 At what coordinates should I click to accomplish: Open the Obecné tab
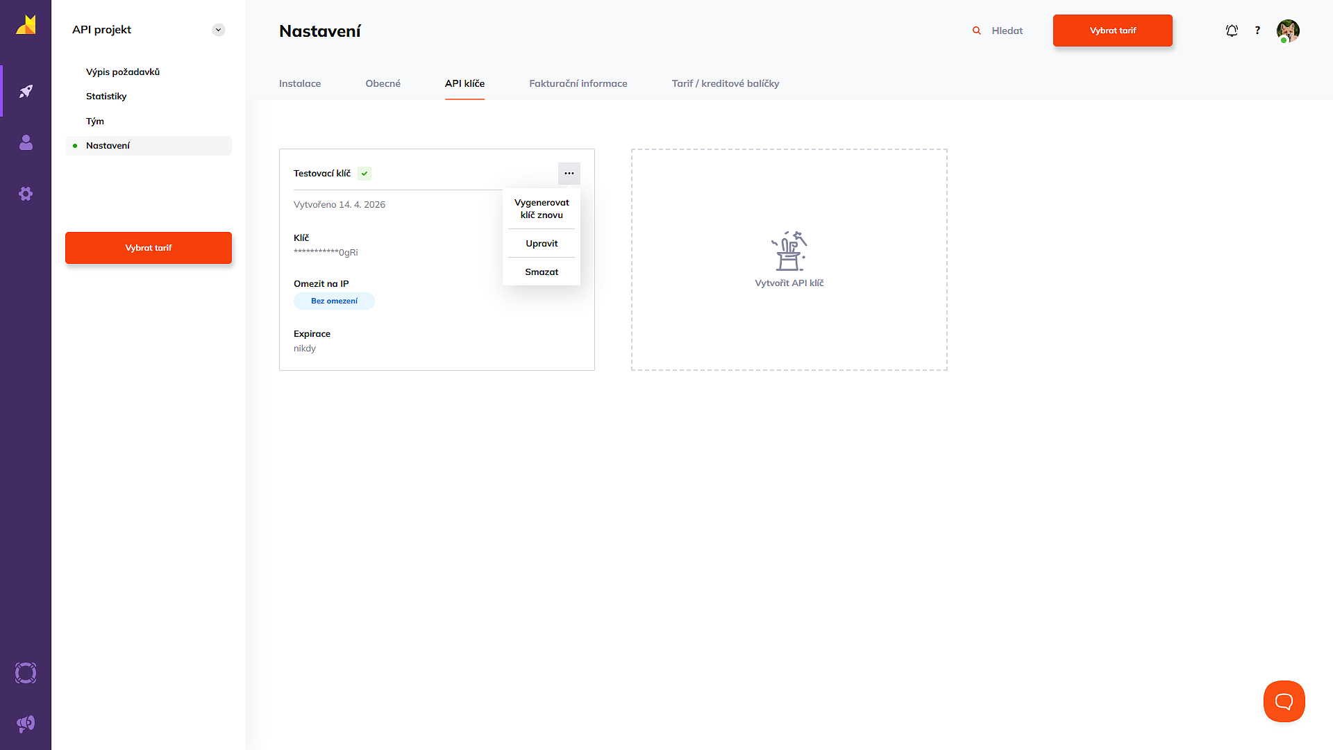[383, 83]
